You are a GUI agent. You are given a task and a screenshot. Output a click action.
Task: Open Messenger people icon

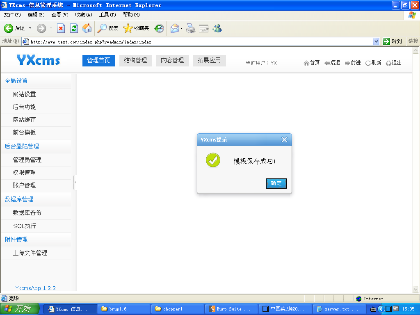(x=217, y=28)
